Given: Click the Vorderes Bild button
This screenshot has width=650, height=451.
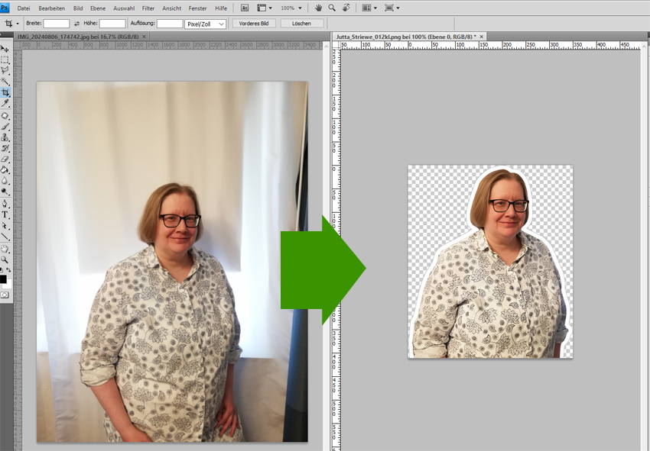Looking at the screenshot, I should point(254,24).
